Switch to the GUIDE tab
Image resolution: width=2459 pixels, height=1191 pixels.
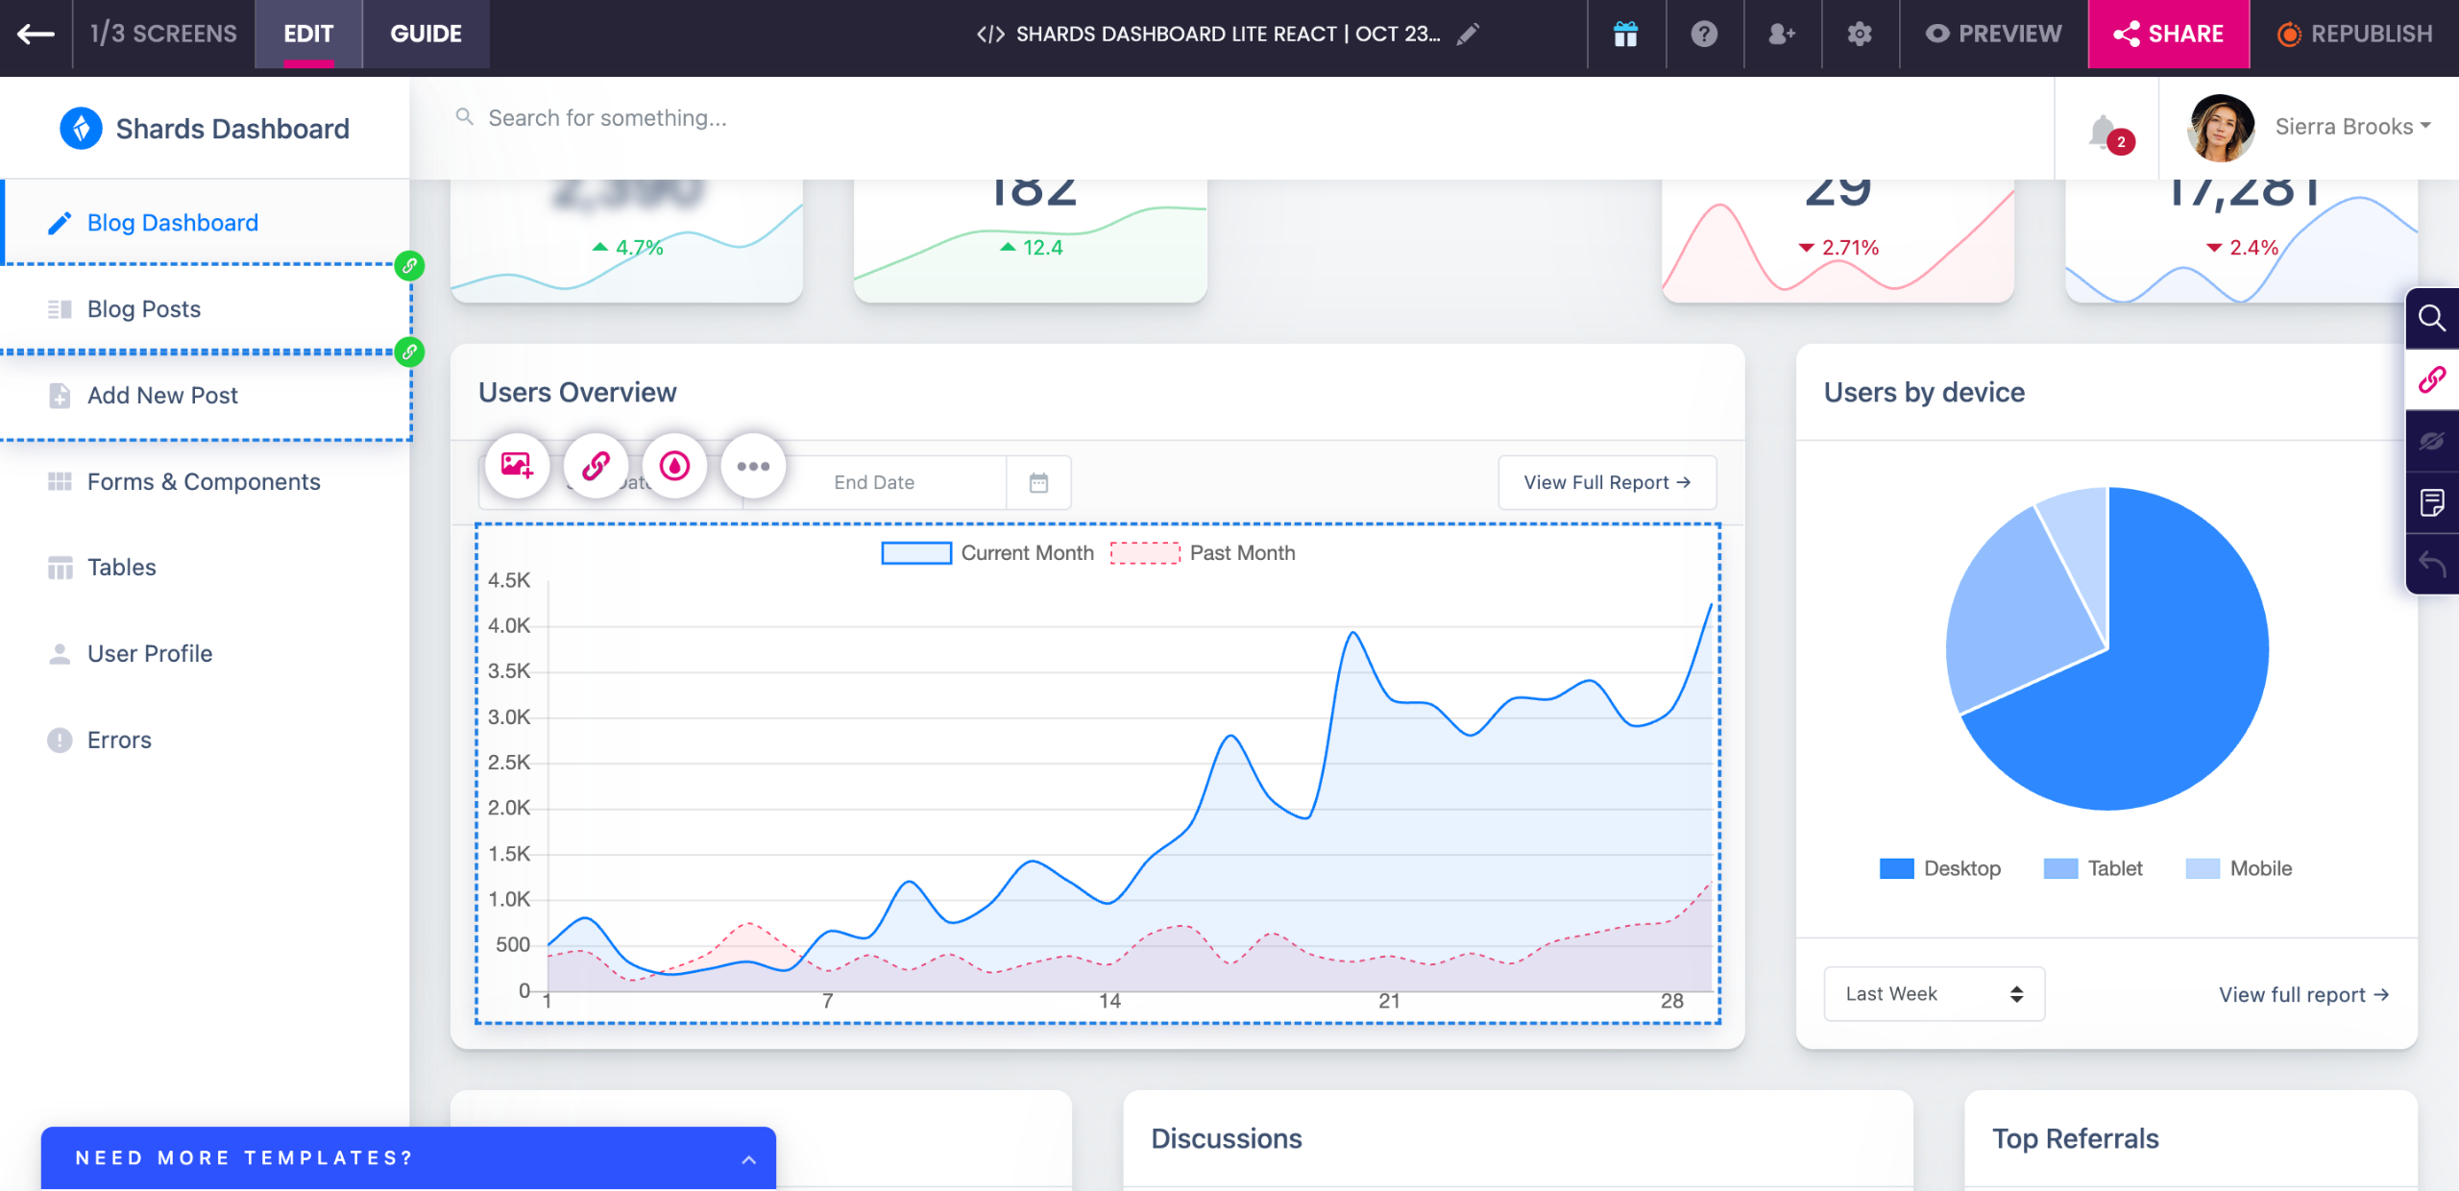pos(426,34)
